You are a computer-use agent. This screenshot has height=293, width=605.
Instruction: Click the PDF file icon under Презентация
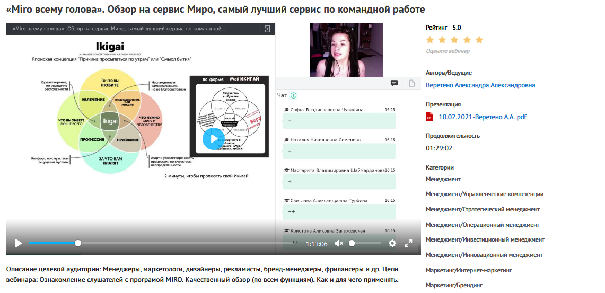429,117
